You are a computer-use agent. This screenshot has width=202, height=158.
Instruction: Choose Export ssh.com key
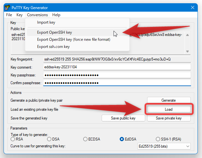pos(77,47)
